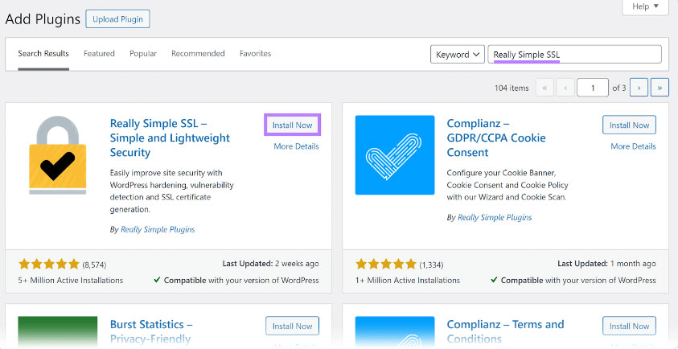Open the Favorites tab
The image size is (678, 349).
pos(255,54)
